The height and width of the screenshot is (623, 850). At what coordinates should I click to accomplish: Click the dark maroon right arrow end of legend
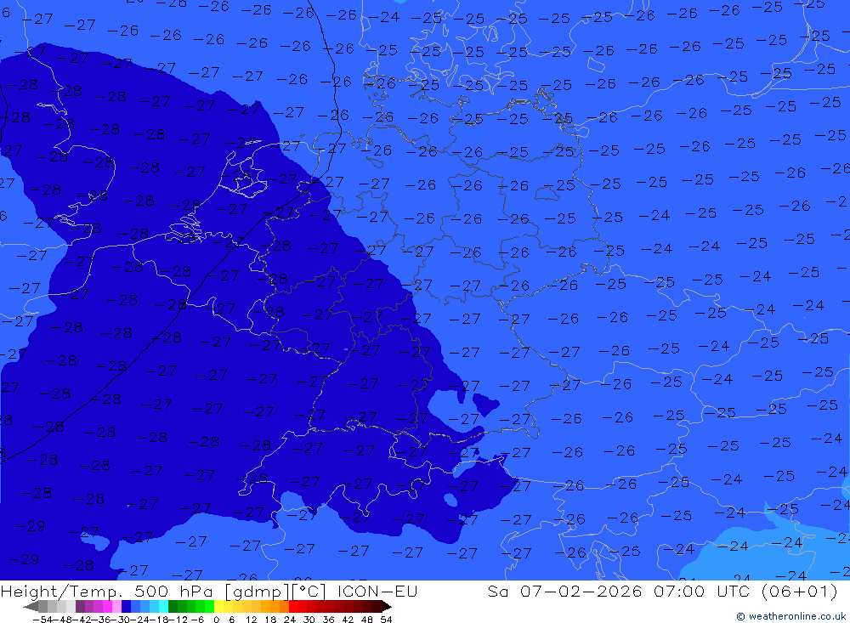pyautogui.click(x=387, y=606)
